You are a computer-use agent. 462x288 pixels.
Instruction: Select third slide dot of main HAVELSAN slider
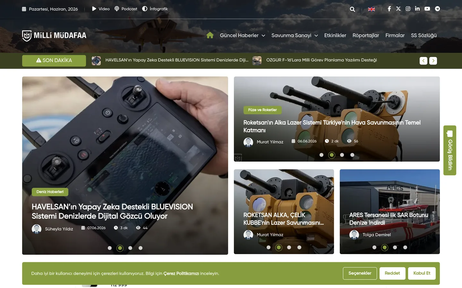[130, 248]
